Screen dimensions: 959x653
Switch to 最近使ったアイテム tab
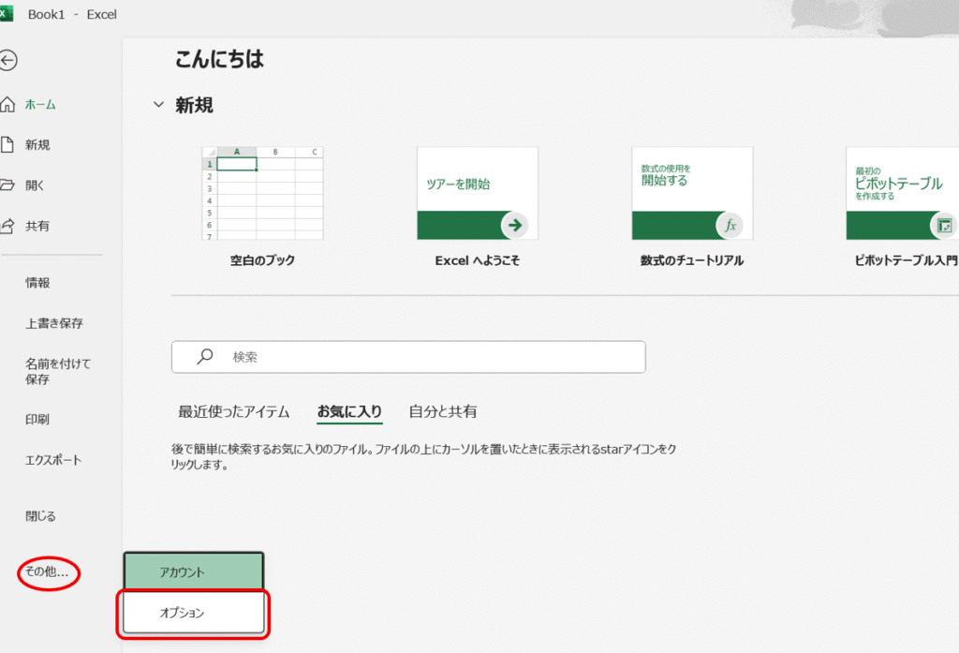click(234, 411)
